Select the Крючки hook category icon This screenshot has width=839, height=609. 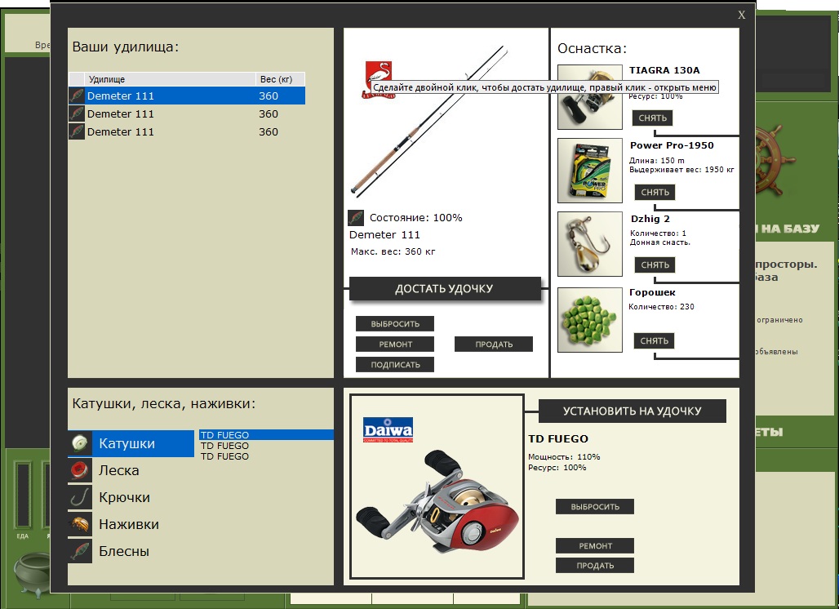80,497
